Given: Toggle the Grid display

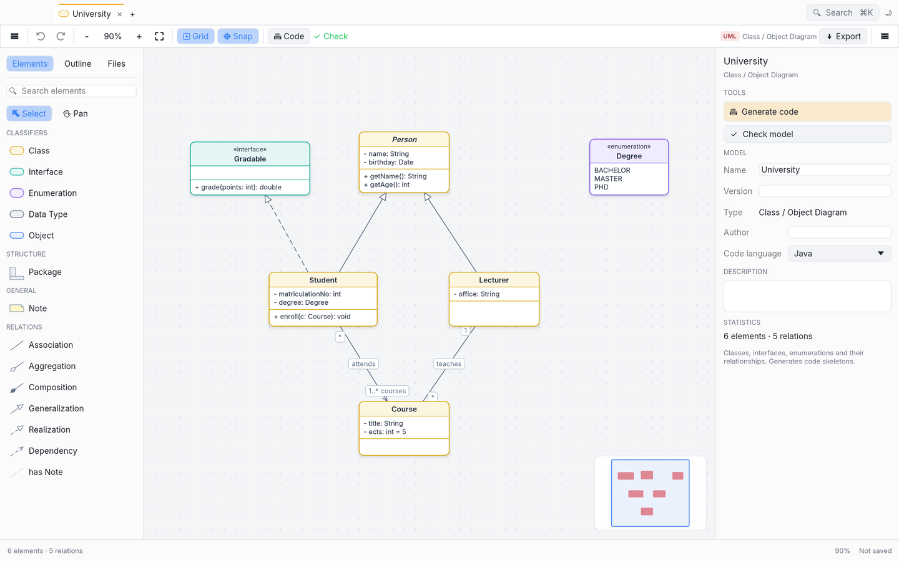Looking at the screenshot, I should [195, 36].
